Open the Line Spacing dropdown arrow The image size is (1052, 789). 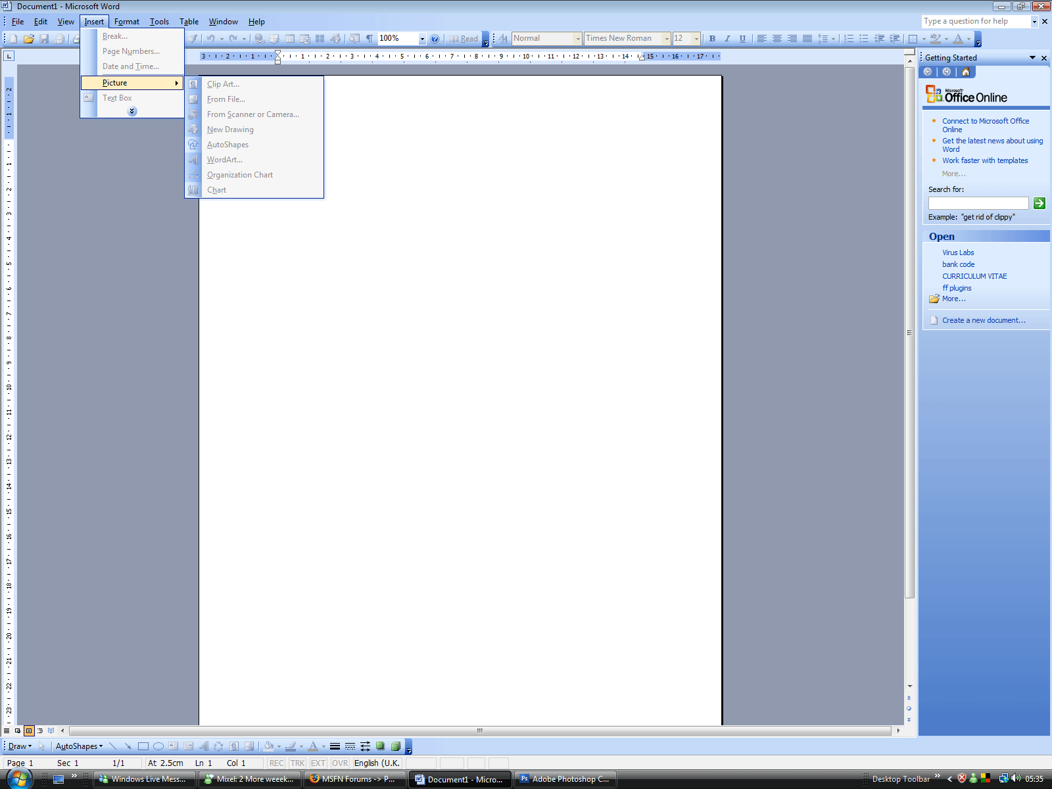(834, 39)
